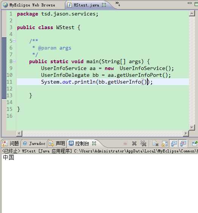Switch to MyEclipse Web Browser tab

click(x=29, y=5)
